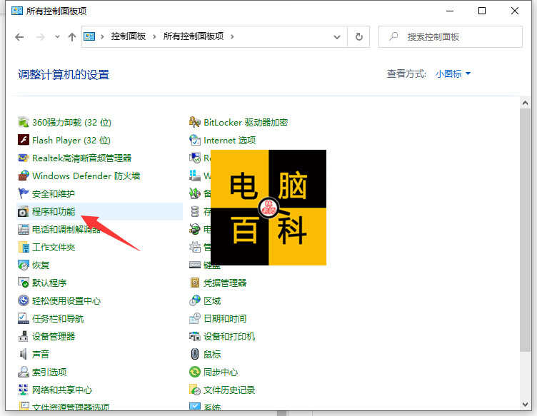Open 360强力卸载 (32 位) link
Viewport: 537px width, 416px height.
[71, 123]
